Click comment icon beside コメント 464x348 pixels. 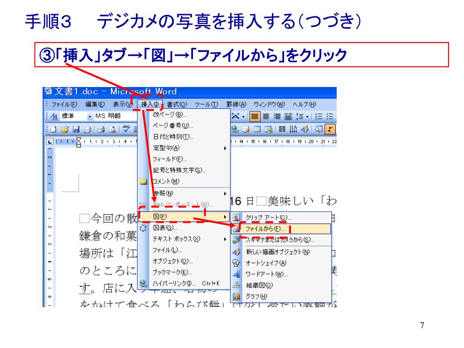(143, 181)
